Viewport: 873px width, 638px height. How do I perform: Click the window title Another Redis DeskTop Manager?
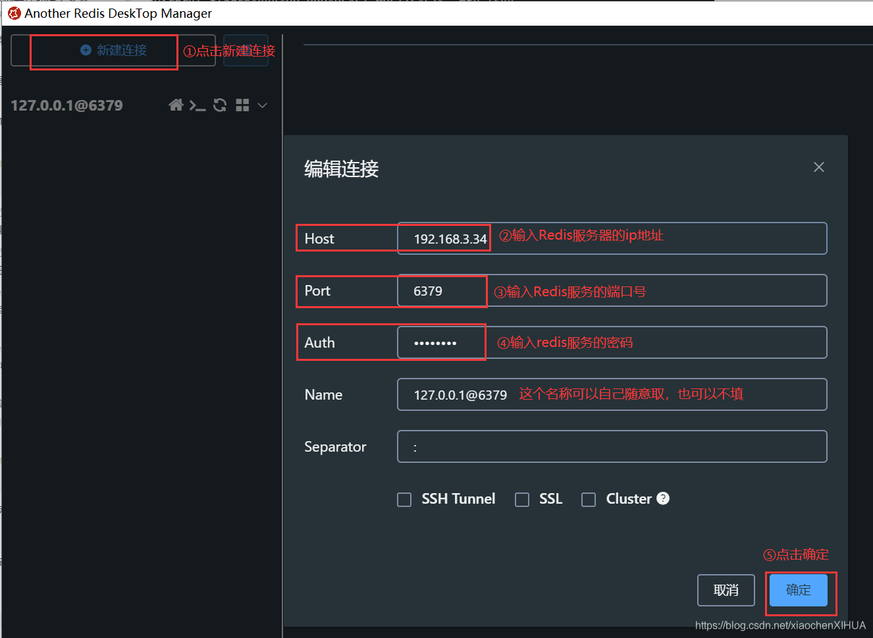pos(119,13)
